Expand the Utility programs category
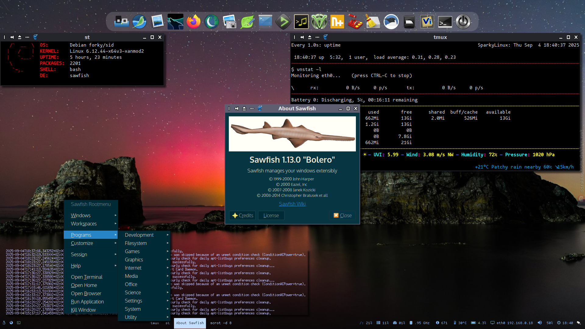This screenshot has width=585, height=329. click(144, 317)
